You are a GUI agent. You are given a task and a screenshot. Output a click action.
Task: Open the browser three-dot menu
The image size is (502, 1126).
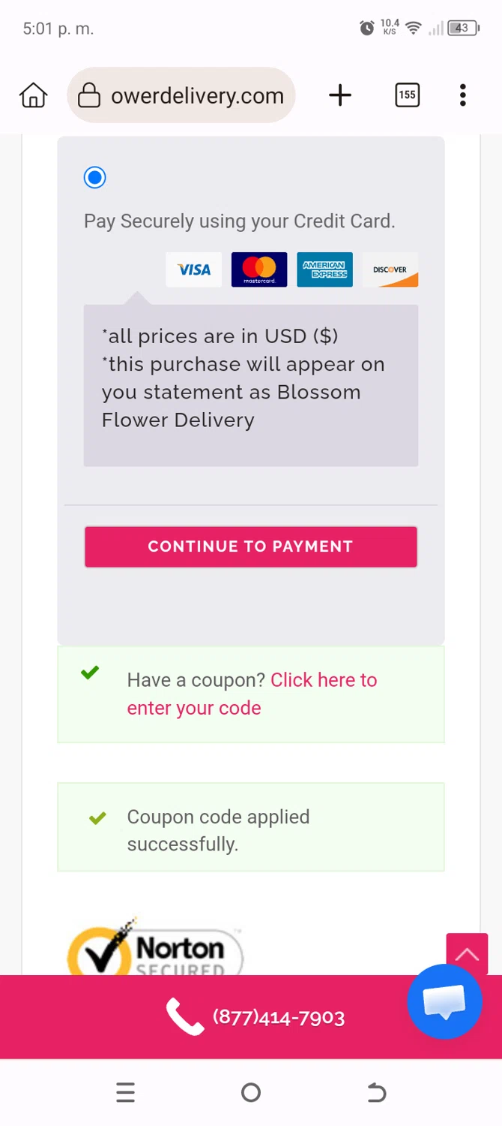pos(463,95)
